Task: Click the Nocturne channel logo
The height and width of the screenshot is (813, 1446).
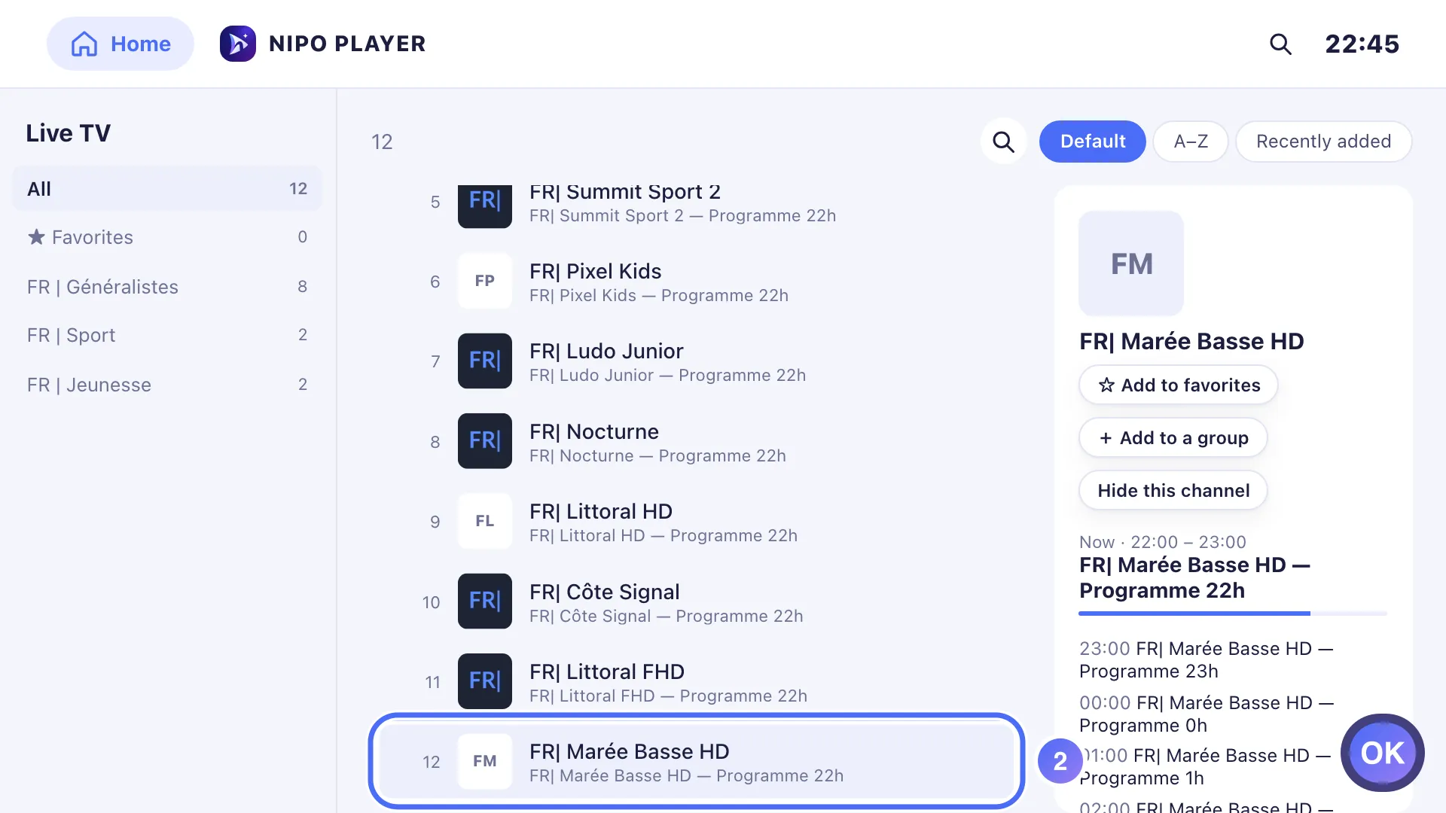Action: point(485,441)
